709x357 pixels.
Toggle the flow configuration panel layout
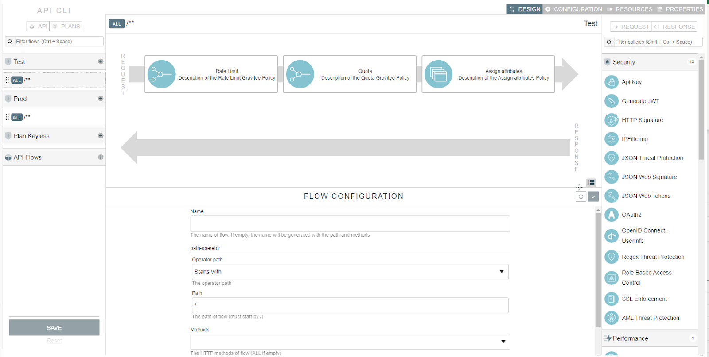point(591,183)
